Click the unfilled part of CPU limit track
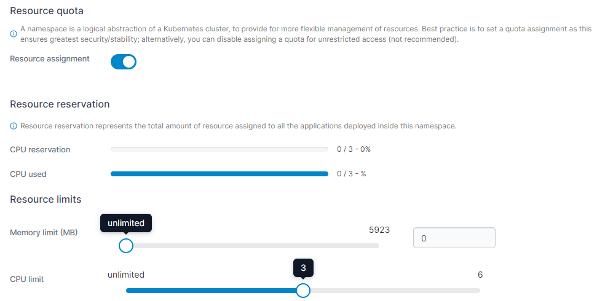Image resolution: width=605 pixels, height=301 pixels. pos(393,291)
